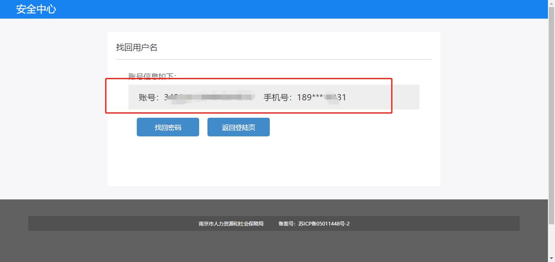Click the 找回密码 button
Image resolution: width=555 pixels, height=262 pixels.
point(168,127)
